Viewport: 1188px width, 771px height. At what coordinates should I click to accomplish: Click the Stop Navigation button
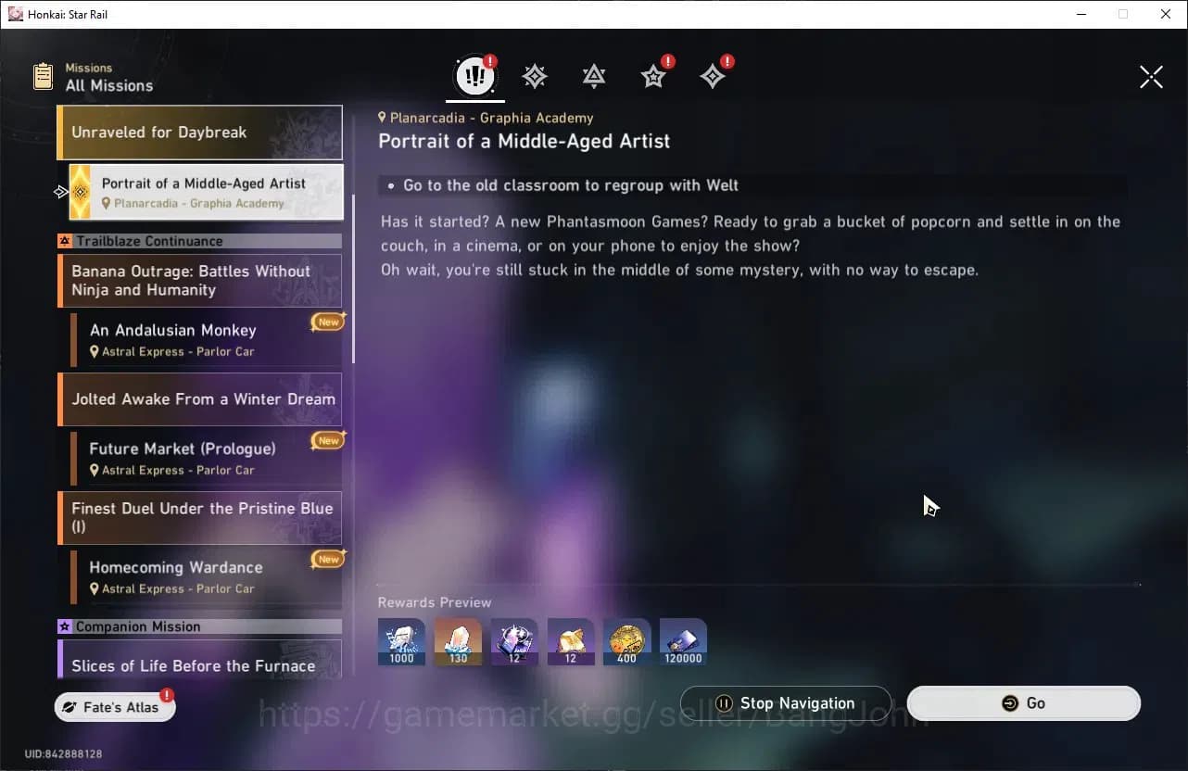coord(785,703)
